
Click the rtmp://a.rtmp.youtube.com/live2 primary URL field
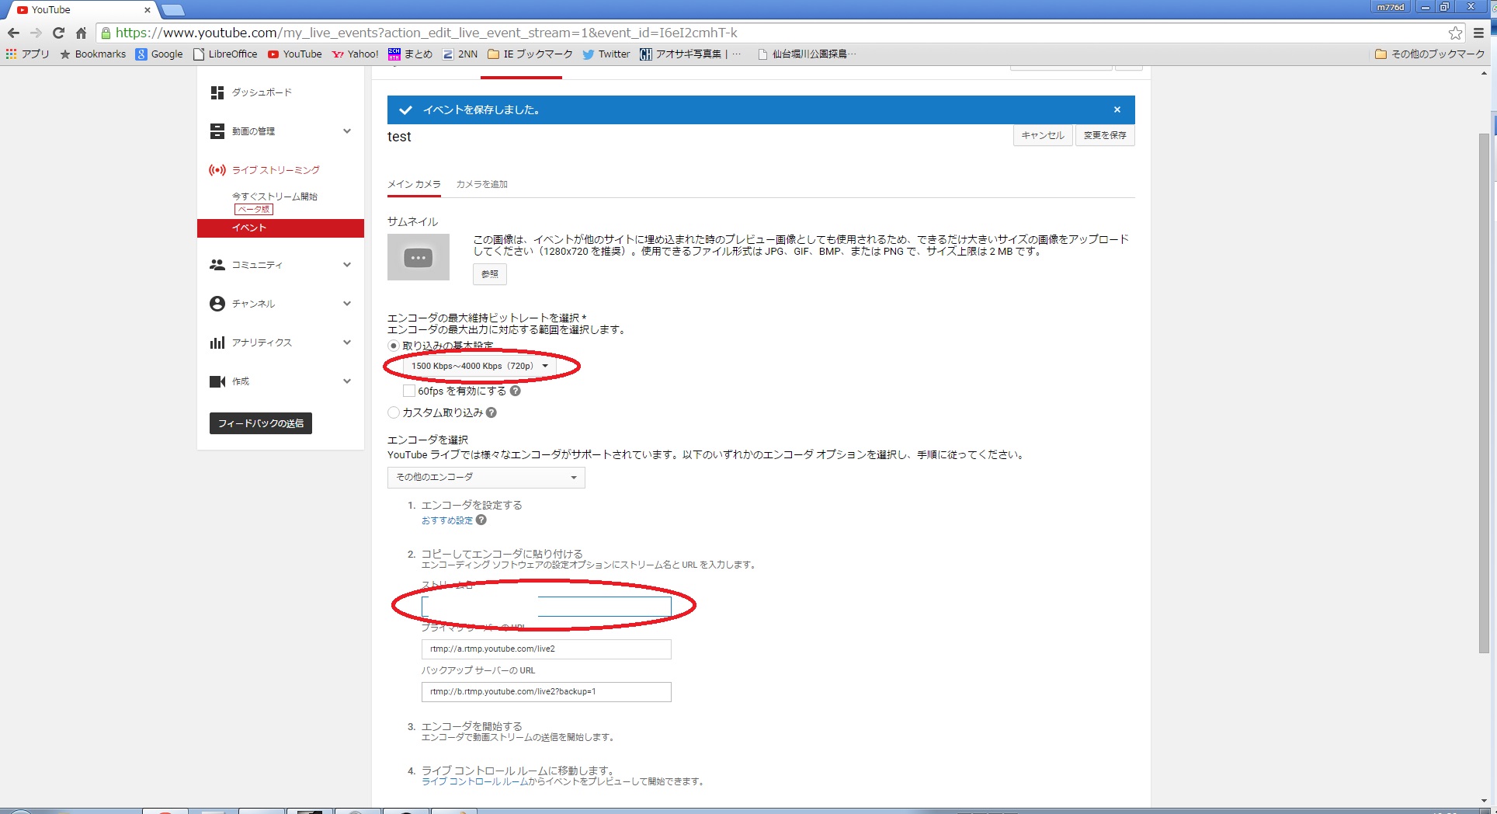coord(547,649)
